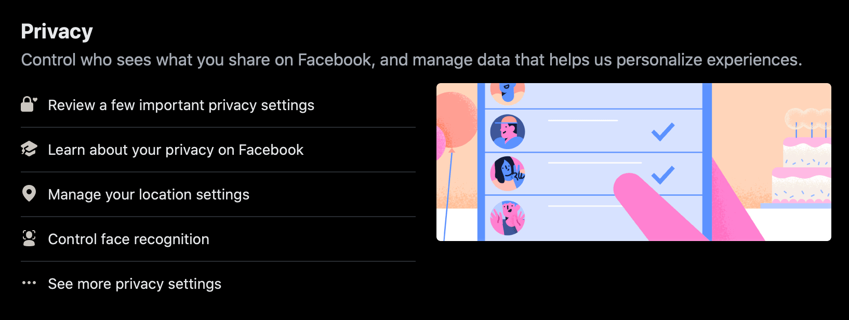Click the partially visible top avatar
This screenshot has width=849, height=320.
point(508,92)
